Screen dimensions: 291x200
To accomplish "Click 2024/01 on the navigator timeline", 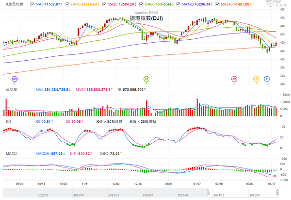I will click(x=113, y=195).
